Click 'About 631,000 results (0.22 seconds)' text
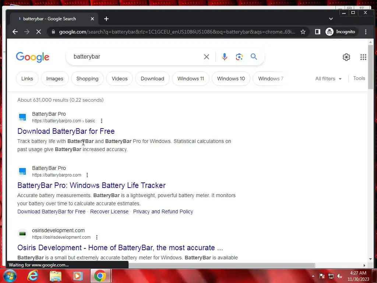Screen dimensions: 377x283 pyautogui.click(x=60, y=100)
